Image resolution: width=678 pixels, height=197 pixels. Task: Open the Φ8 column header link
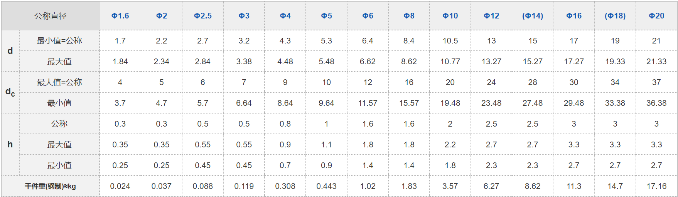click(409, 16)
